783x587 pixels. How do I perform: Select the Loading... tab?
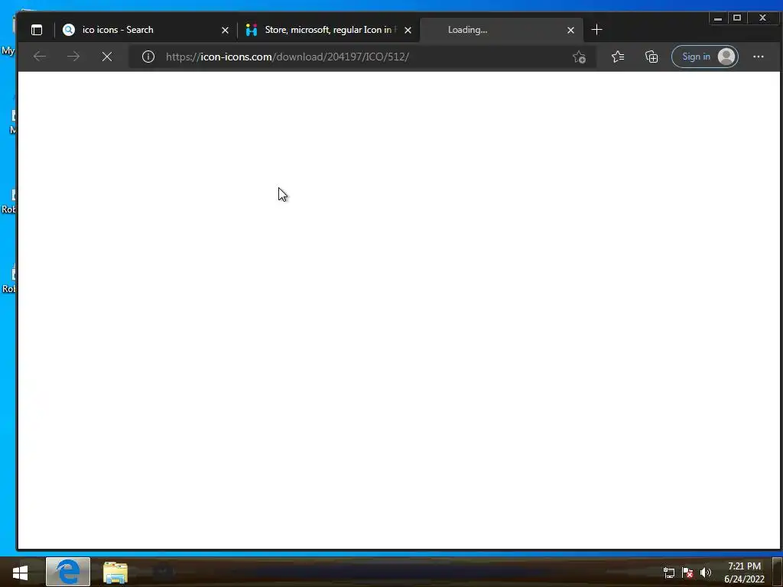[502, 30]
